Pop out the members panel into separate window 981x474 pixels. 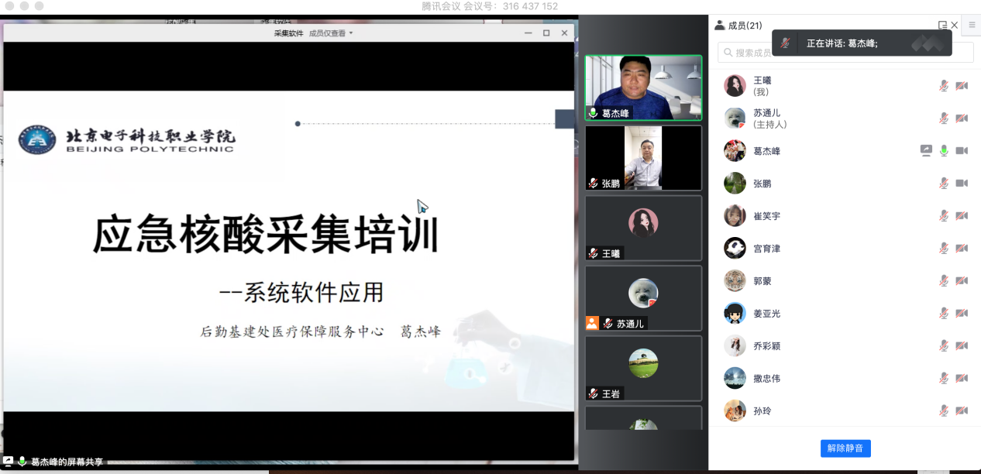tap(942, 26)
